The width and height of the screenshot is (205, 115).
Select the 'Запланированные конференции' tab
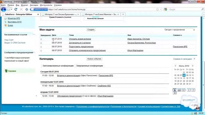point(58,66)
